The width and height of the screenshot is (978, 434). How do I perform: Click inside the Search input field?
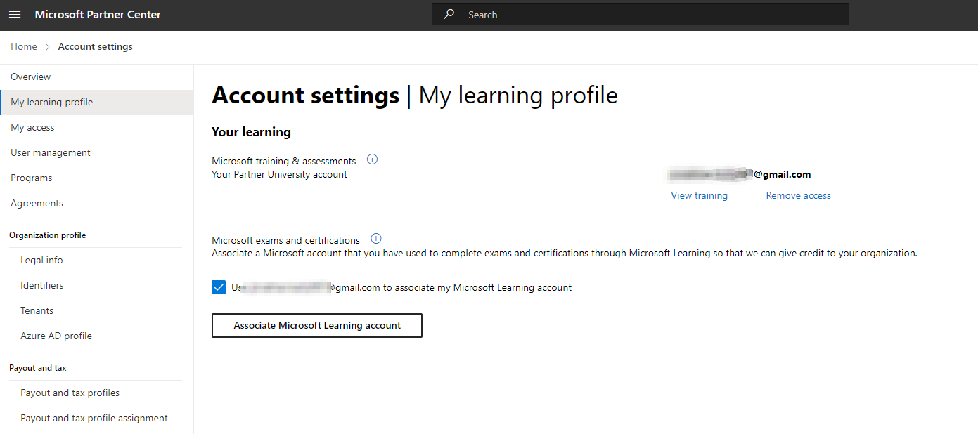point(633,14)
